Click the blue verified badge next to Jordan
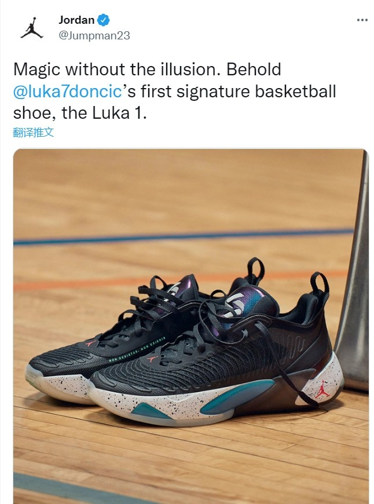374x504 pixels. 104,20
